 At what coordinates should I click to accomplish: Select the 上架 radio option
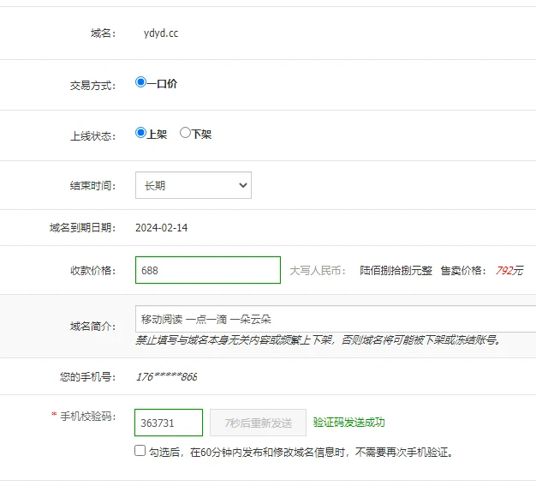click(x=141, y=133)
